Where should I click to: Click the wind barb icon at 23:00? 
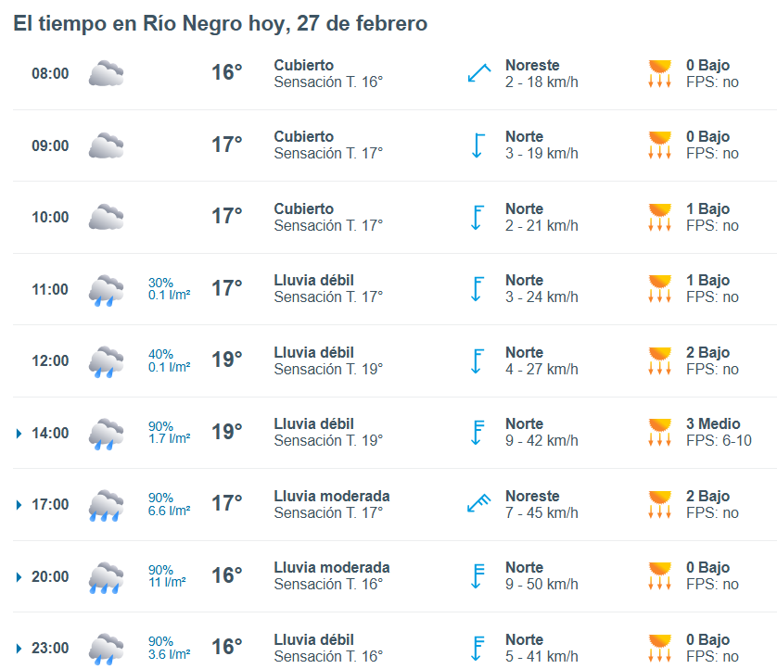(x=478, y=648)
